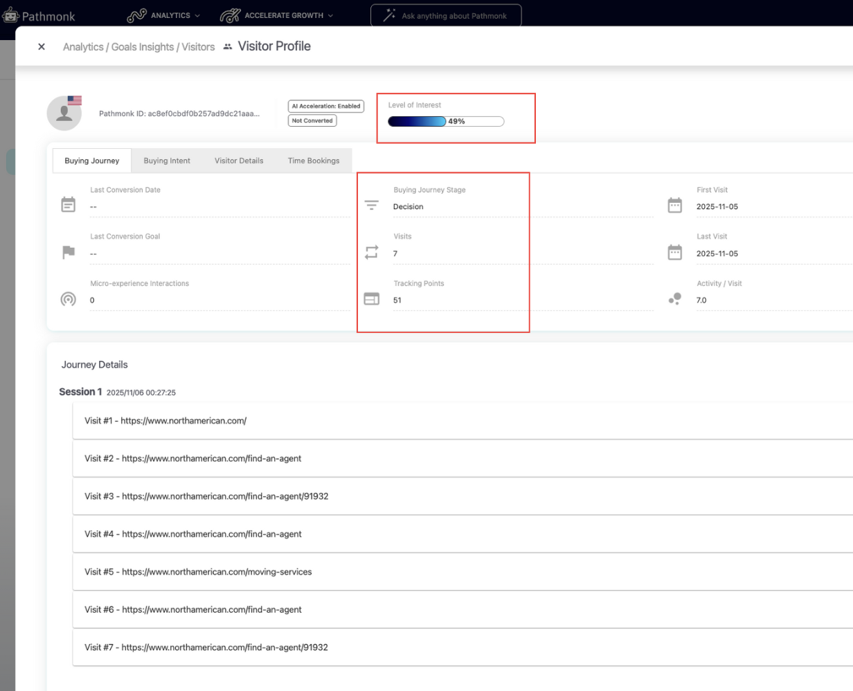The image size is (853, 691).
Task: Close the Visitor Profile panel
Action: [42, 47]
